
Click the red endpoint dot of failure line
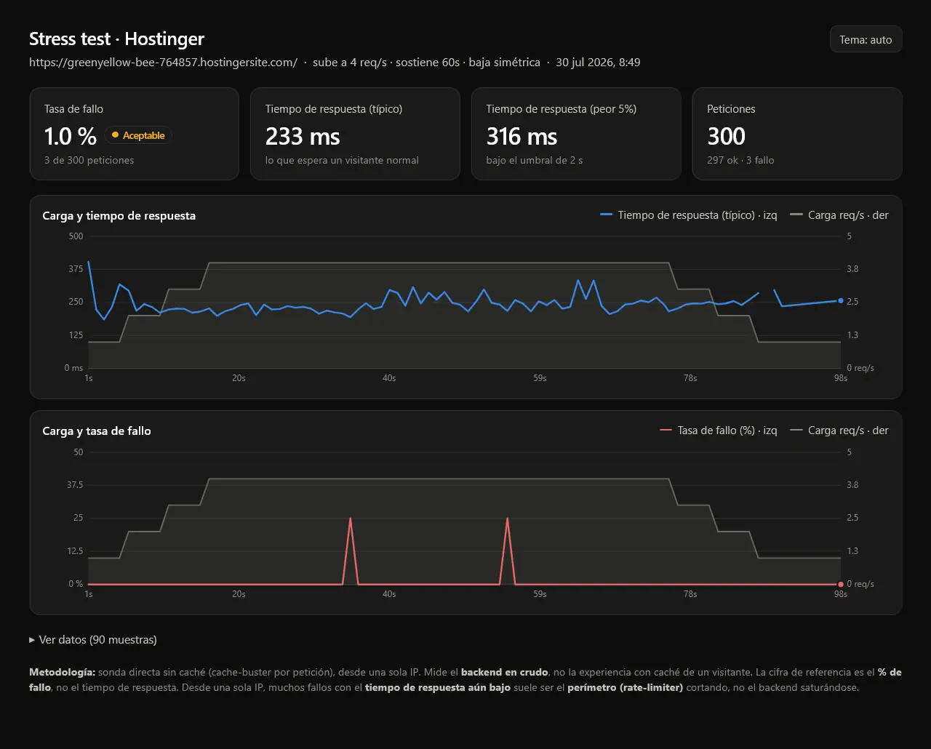click(841, 584)
